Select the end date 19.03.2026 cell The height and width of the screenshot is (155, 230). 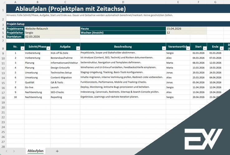[x=215, y=68]
